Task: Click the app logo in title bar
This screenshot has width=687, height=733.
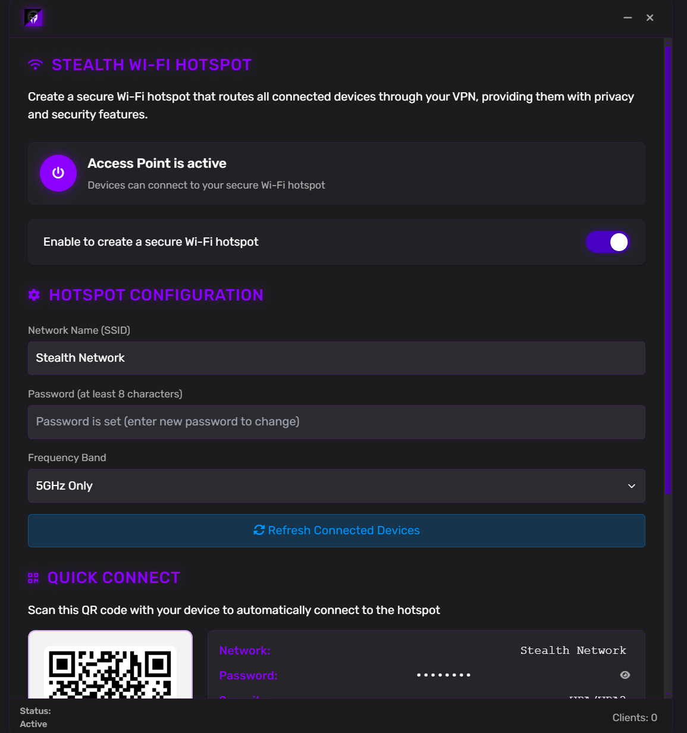Action: 33,18
